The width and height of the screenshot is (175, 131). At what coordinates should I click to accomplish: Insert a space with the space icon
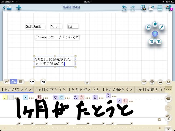click(160, 82)
